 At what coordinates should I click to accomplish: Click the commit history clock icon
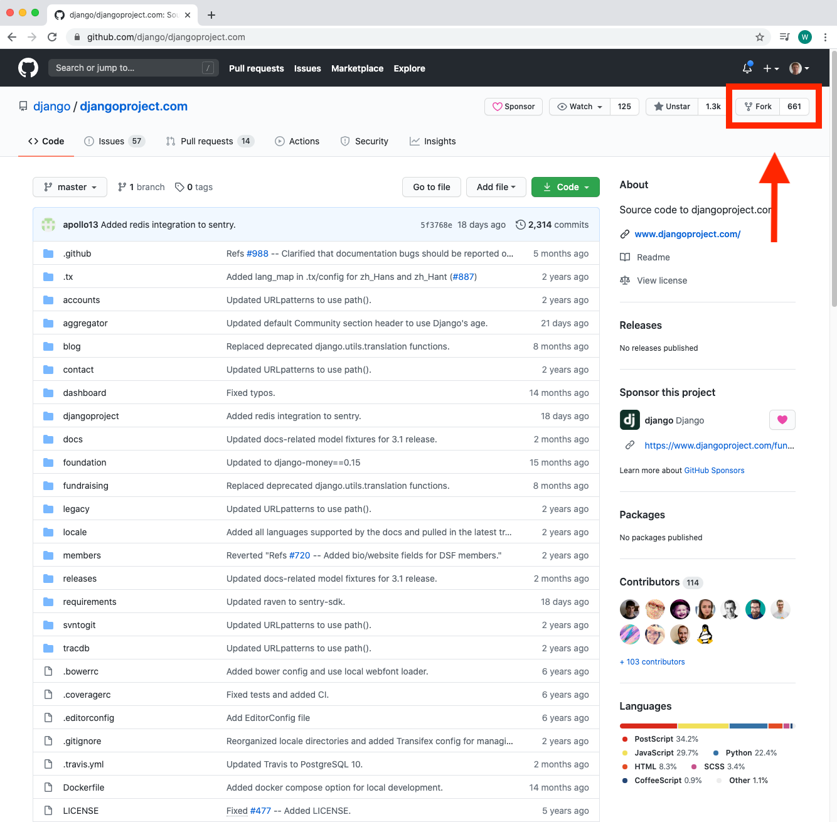click(x=521, y=225)
